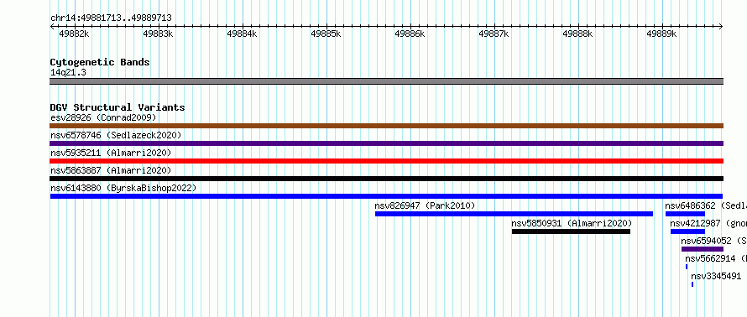Open the nsv6578746 (Sedlazeck2020) label
This screenshot has height=317, width=747.
116,135
